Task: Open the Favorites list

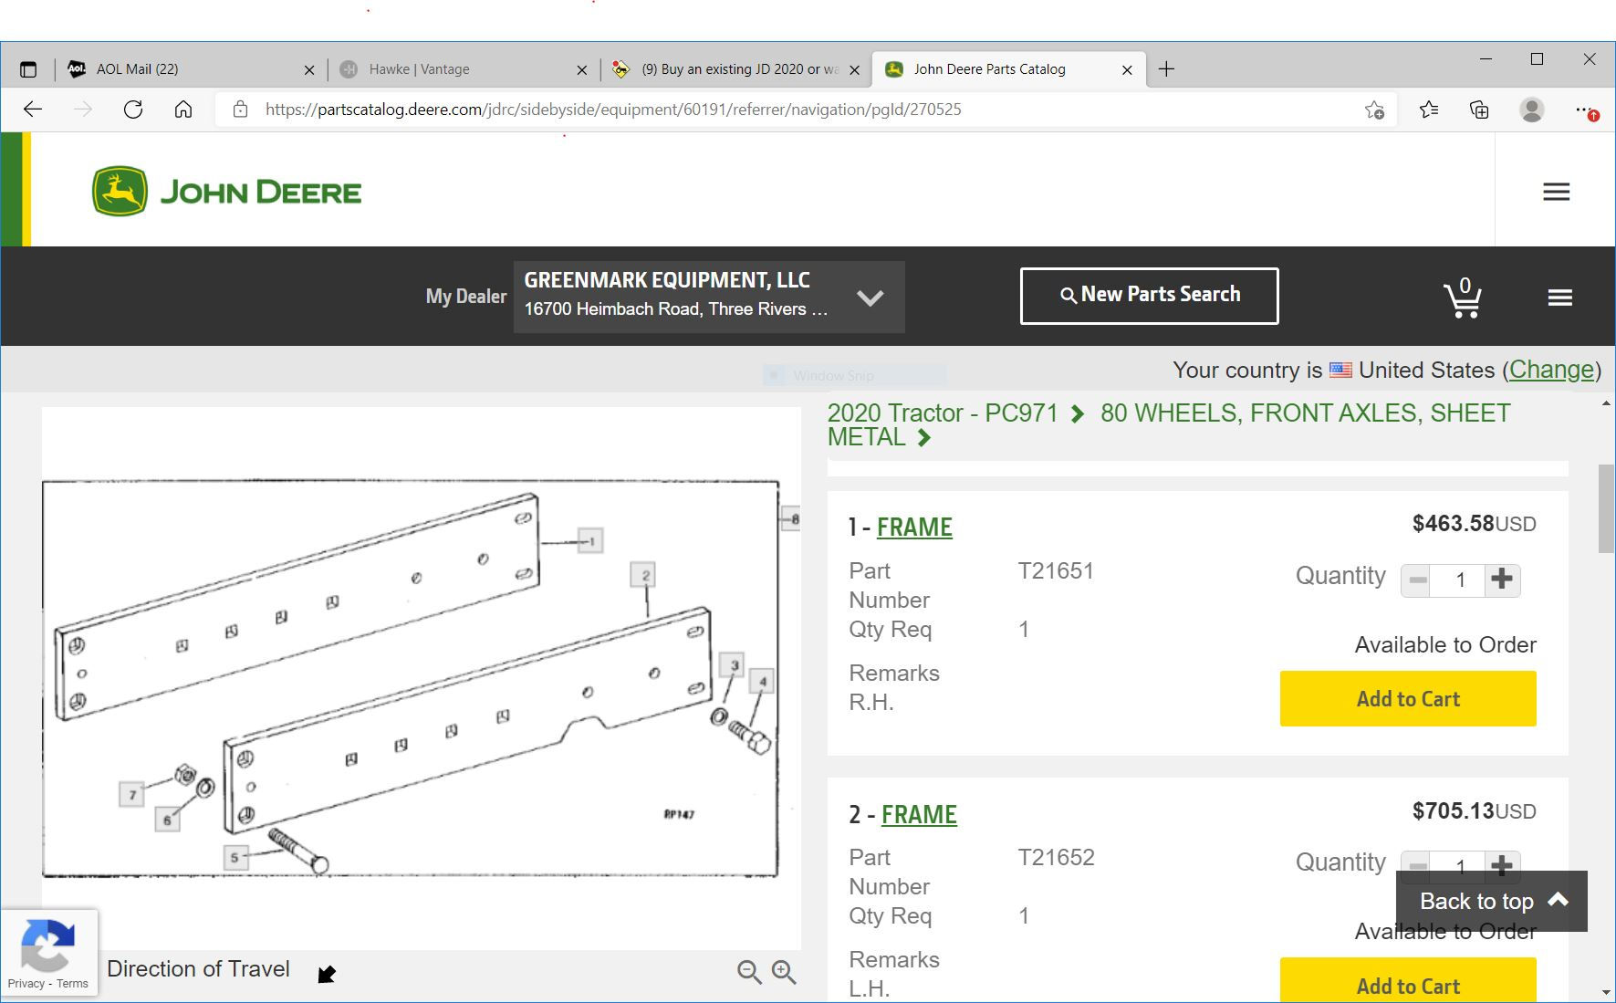Action: 1429,110
